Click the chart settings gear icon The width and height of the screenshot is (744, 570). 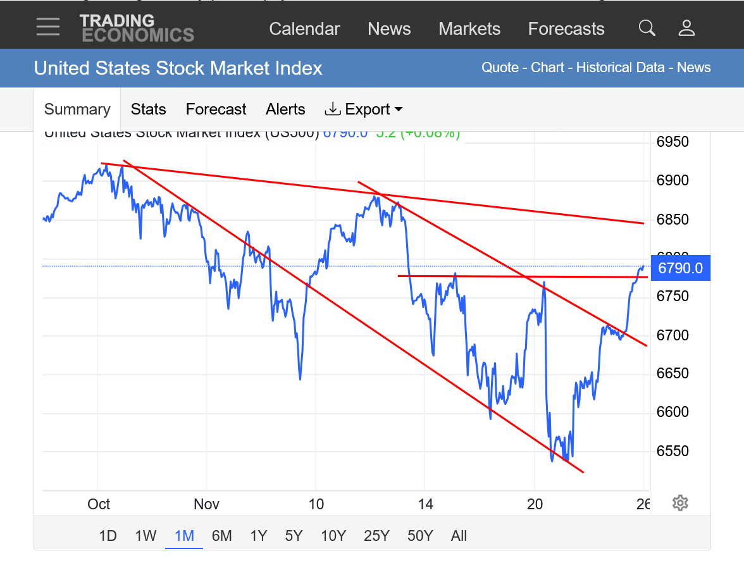click(680, 503)
